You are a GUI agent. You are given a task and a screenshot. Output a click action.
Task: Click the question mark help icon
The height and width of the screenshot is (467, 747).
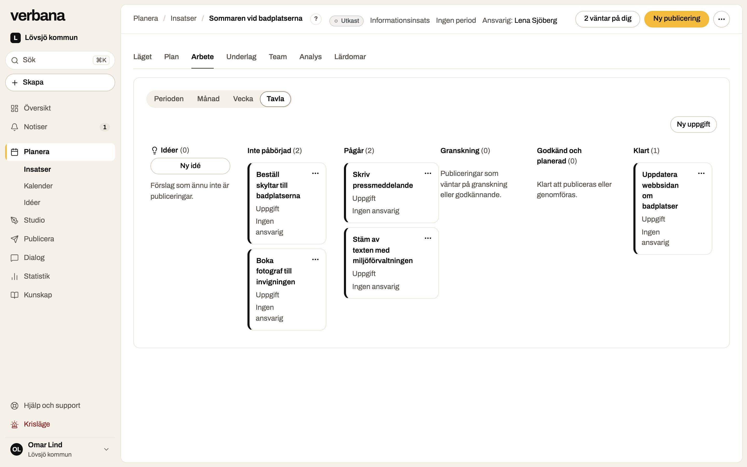coord(316,19)
